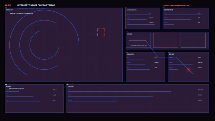The image size is (215, 121).
Task: Click the 'PREDICTED TTI 09:14' readout
Action: point(16,88)
